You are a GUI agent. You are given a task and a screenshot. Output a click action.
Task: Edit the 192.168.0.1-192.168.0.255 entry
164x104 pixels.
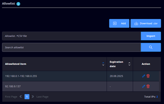point(144,76)
